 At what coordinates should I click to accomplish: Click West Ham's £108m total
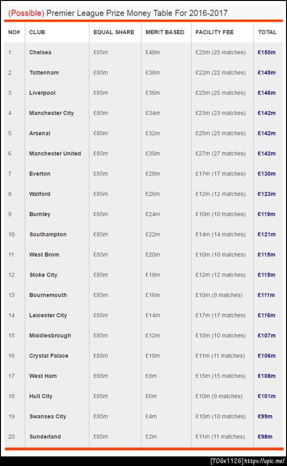click(266, 376)
